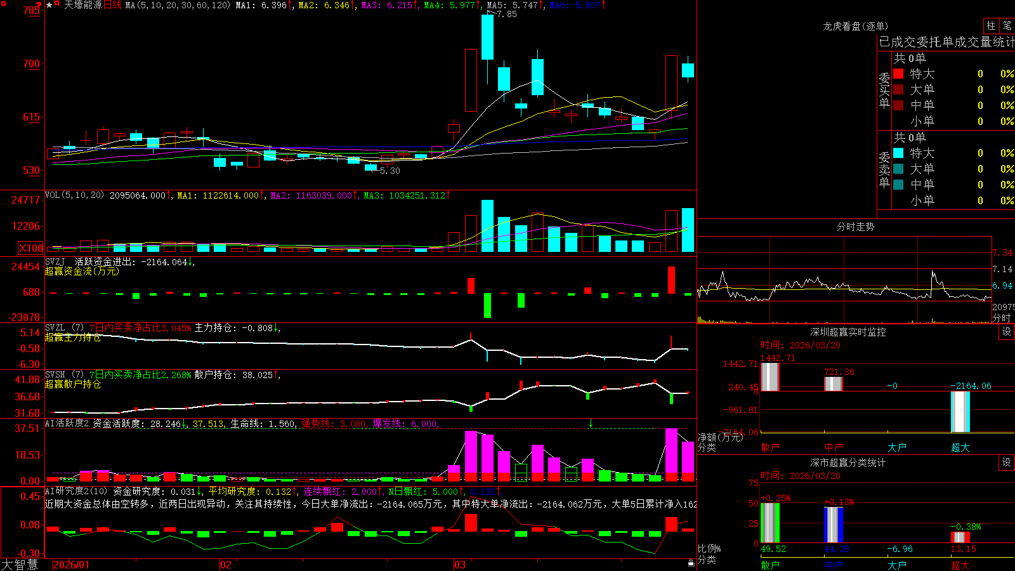Click the 已成交委托单成交量统计 header
Image resolution: width=1015 pixels, height=571 pixels.
click(946, 42)
